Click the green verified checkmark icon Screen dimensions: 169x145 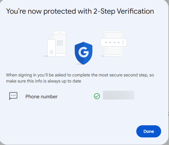tap(97, 96)
